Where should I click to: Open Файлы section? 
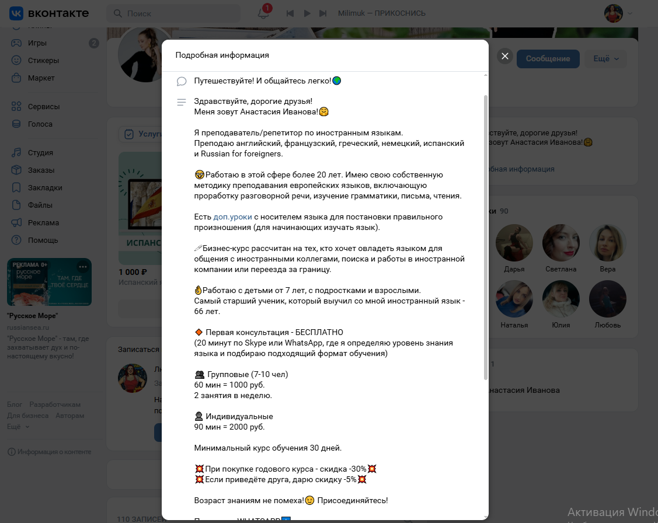click(x=40, y=205)
